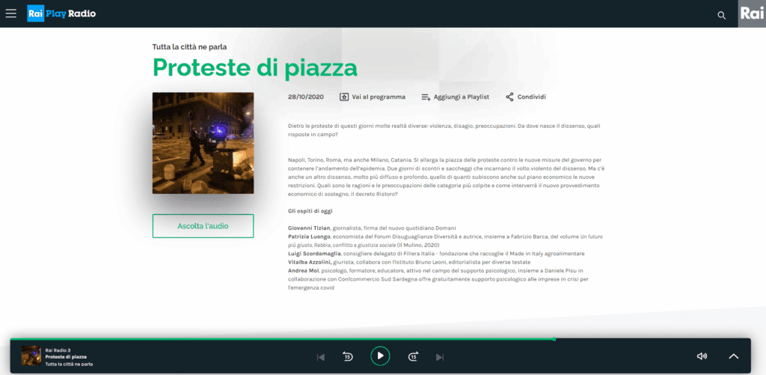Viewport: 766px width, 375px height.
Task: Add episode via Aggiungi a Playlist
Action: tap(455, 97)
